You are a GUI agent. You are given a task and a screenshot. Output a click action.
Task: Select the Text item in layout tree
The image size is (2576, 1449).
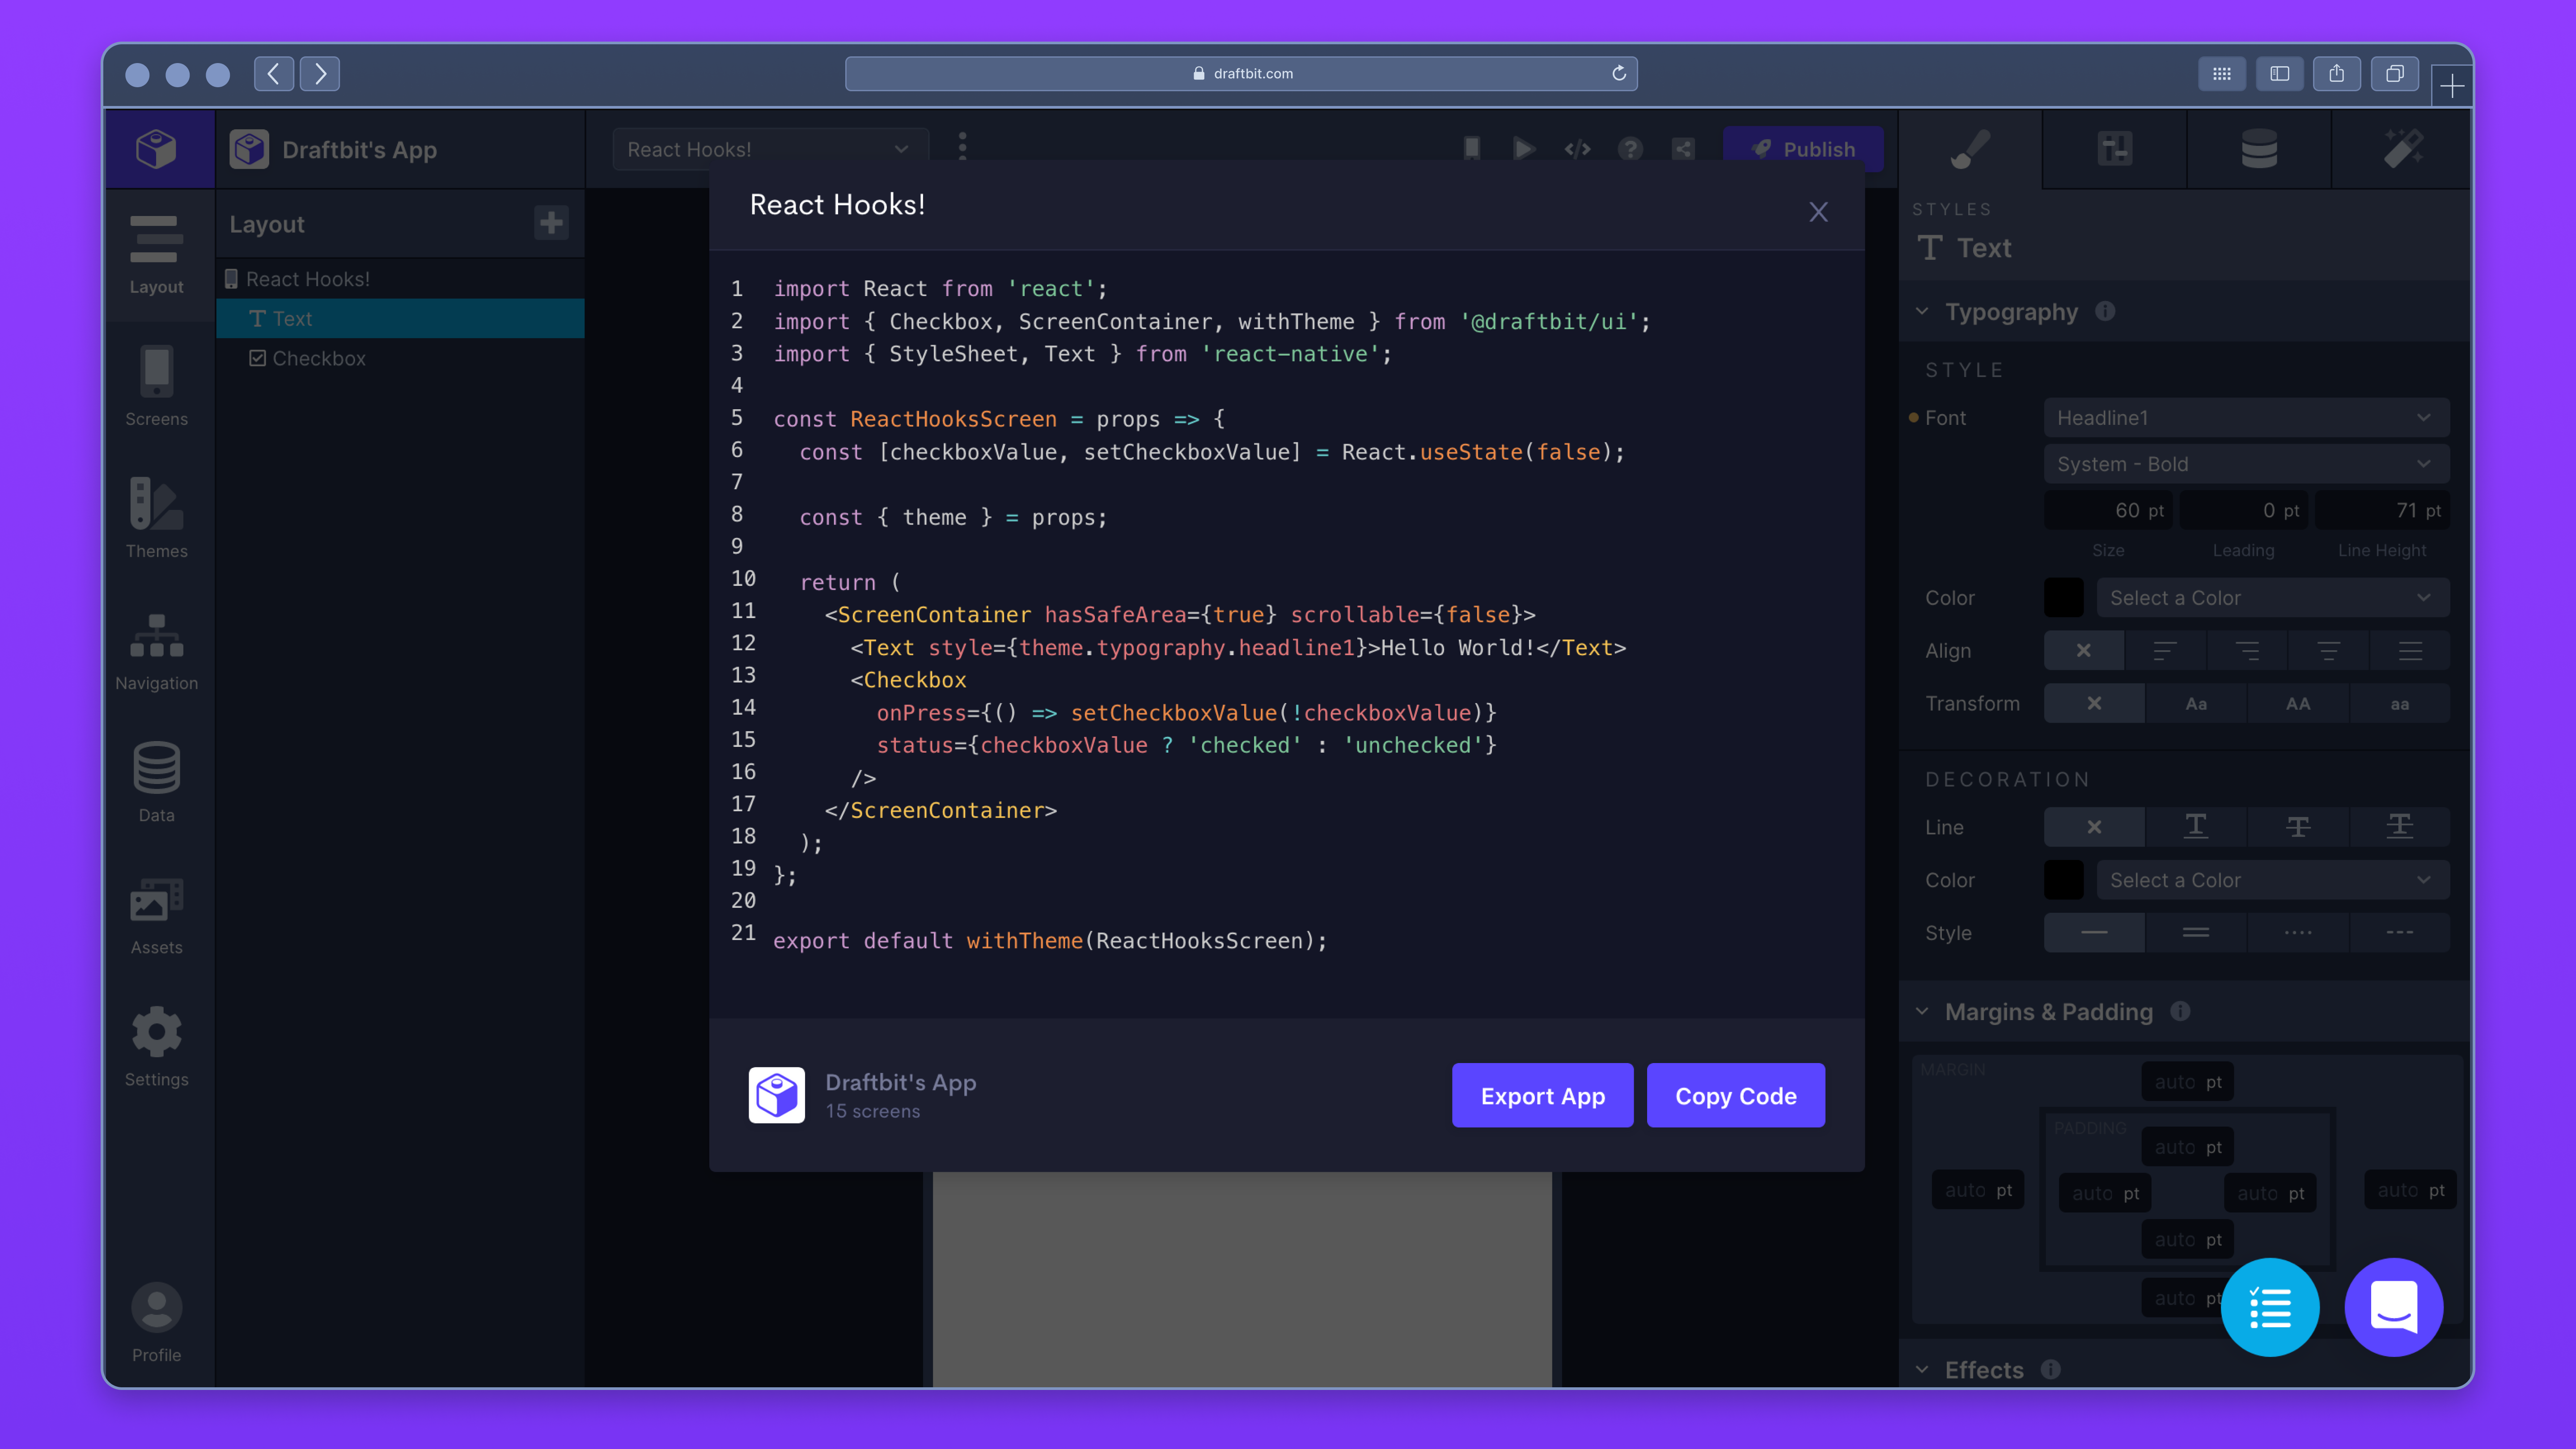(400, 318)
